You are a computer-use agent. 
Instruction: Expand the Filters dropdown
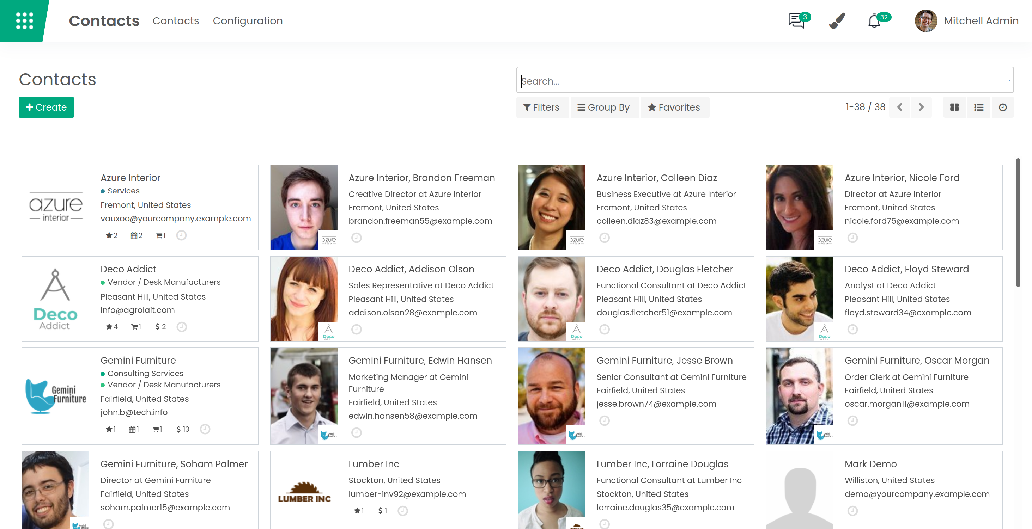point(542,107)
